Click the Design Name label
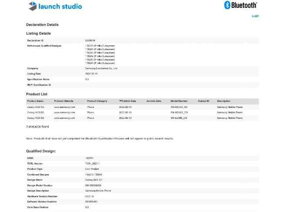 click(x=35, y=180)
